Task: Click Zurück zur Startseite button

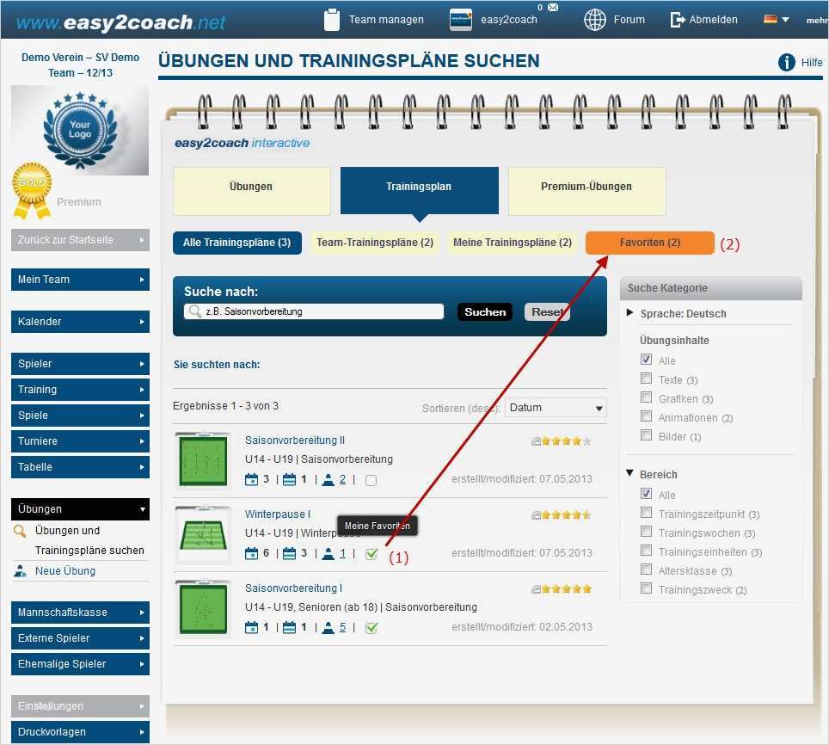Action: (80, 240)
